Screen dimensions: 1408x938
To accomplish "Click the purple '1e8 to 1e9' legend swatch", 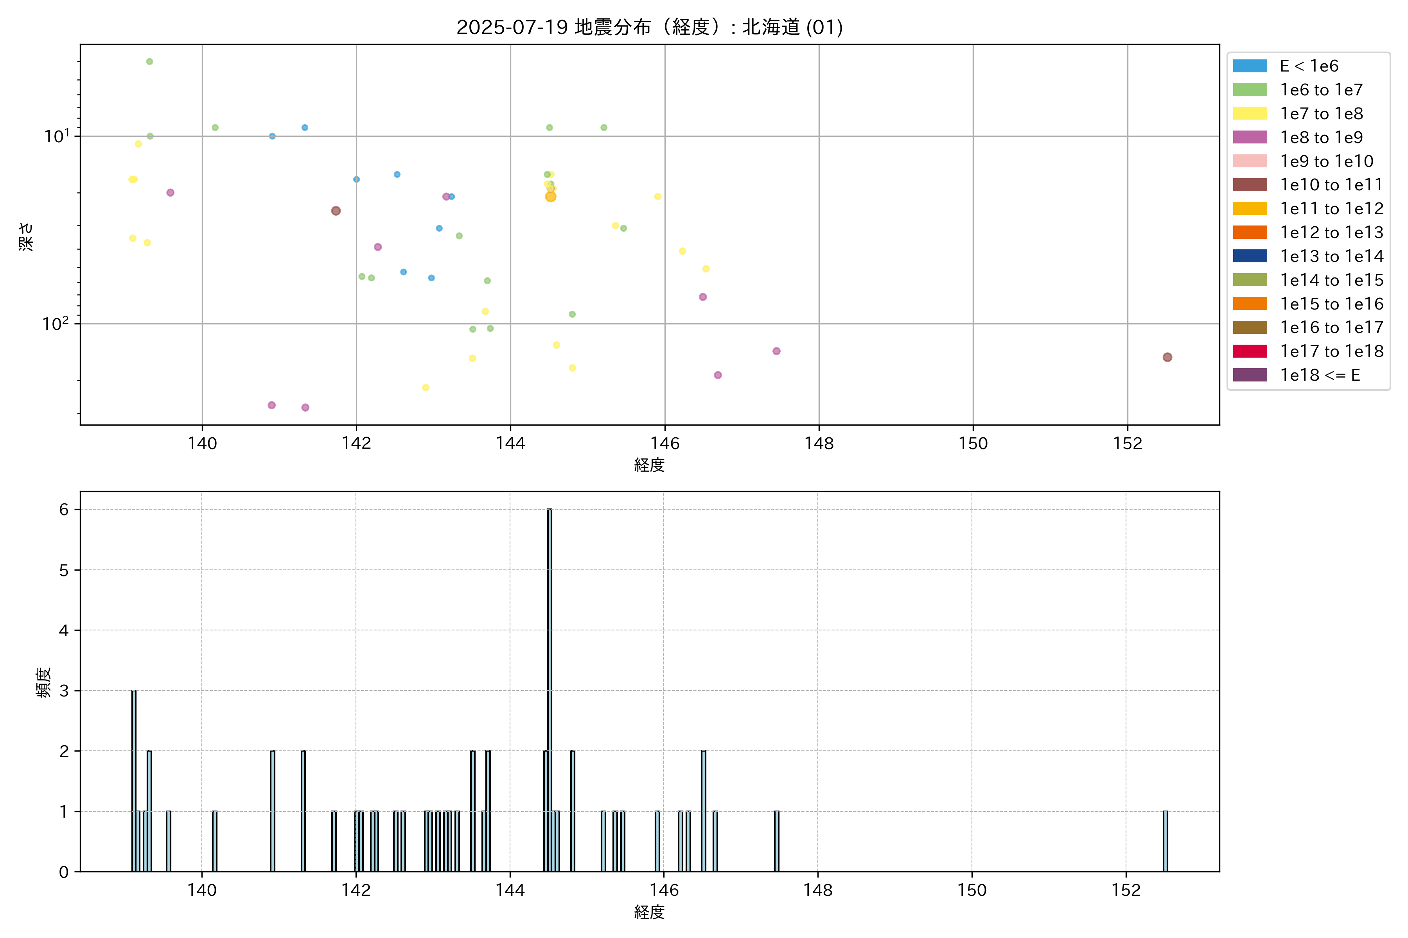I will [1249, 137].
